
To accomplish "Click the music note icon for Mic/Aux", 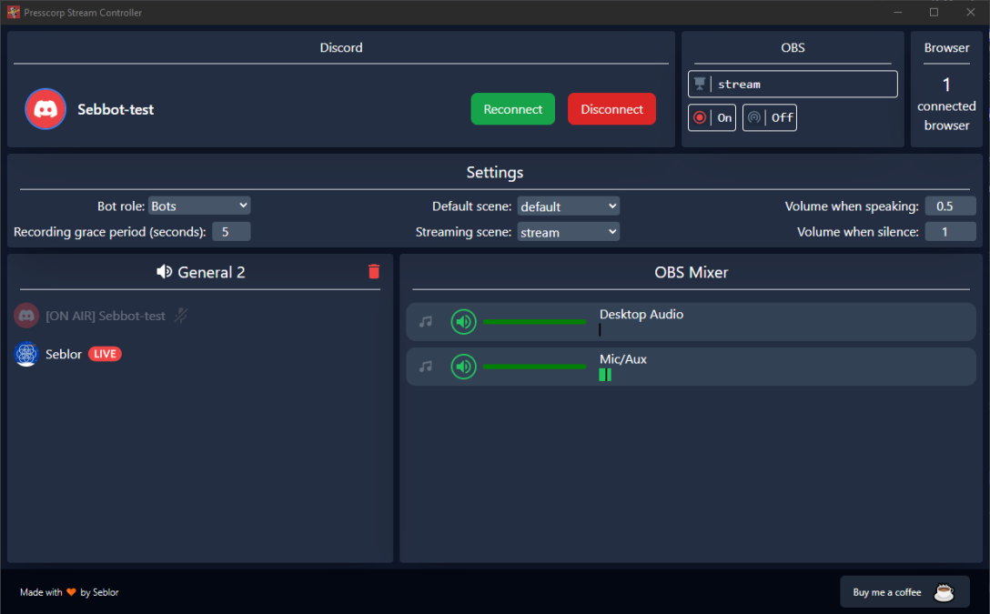I will [426, 367].
